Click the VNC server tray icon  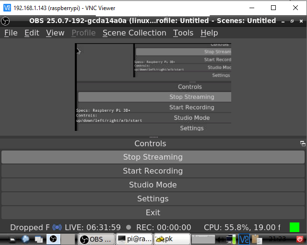tap(244, 239)
